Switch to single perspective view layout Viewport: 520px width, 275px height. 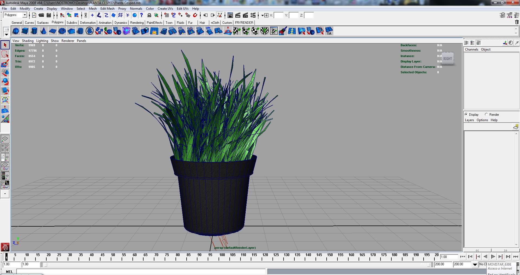[x=5, y=139]
